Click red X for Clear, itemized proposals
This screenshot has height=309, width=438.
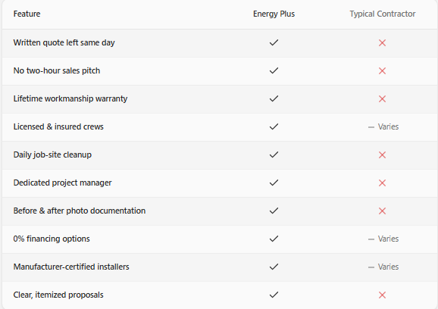tap(382, 295)
